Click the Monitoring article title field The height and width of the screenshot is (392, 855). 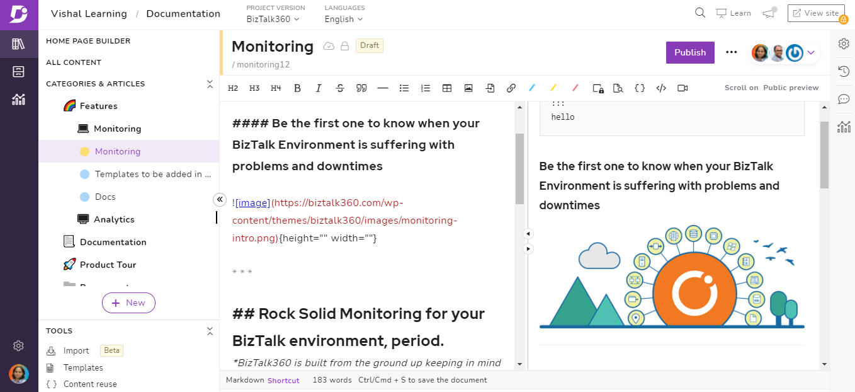(x=272, y=47)
